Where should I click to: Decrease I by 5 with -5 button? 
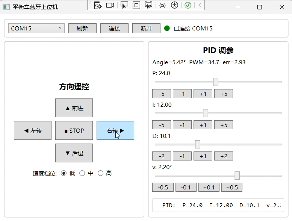(162, 125)
